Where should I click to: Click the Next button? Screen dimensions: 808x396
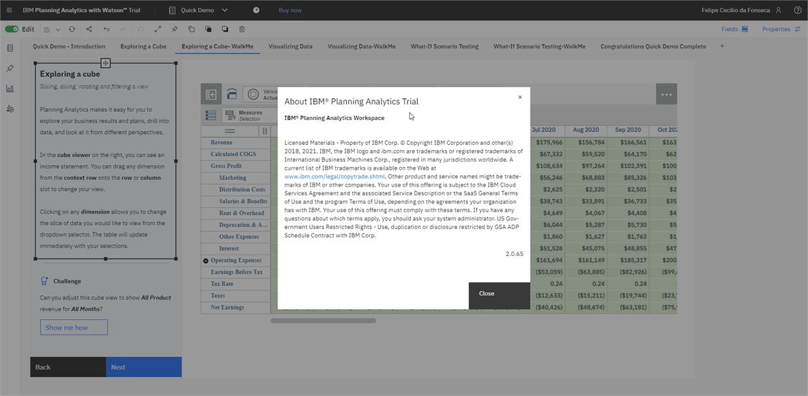click(x=143, y=367)
